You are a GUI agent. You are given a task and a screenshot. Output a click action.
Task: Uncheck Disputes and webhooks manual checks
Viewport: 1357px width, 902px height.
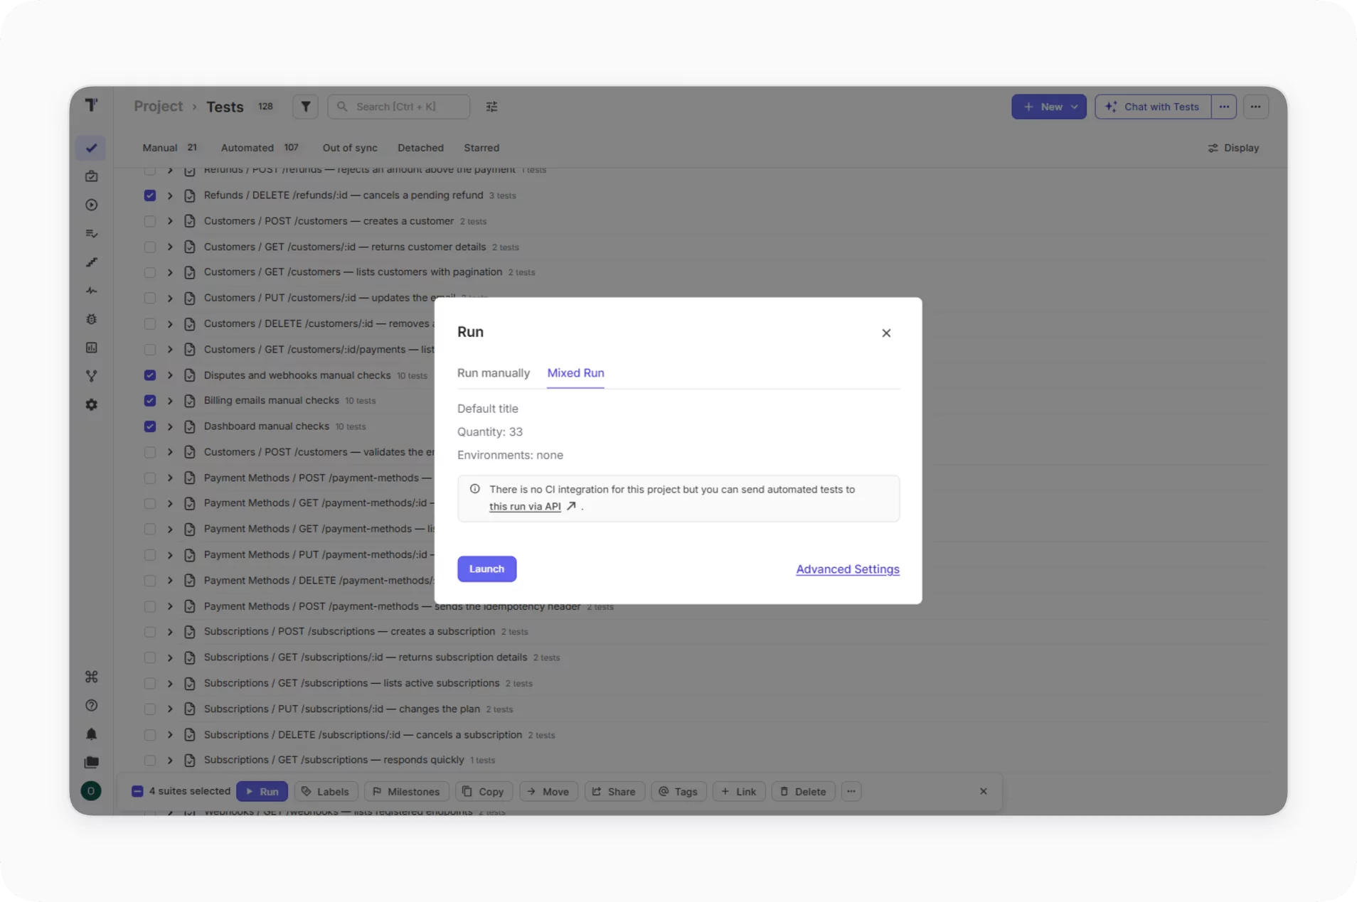tap(149, 375)
